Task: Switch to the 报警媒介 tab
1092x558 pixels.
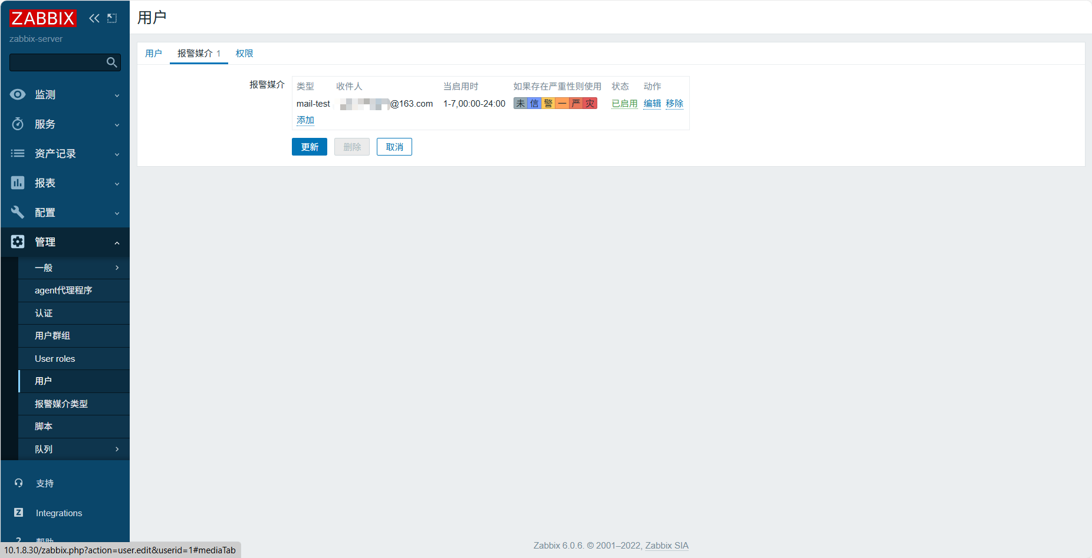Action: [x=199, y=53]
